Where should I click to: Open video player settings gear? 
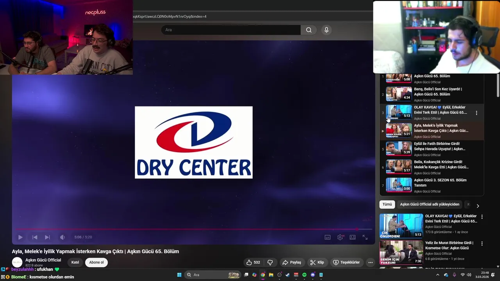coord(340,237)
